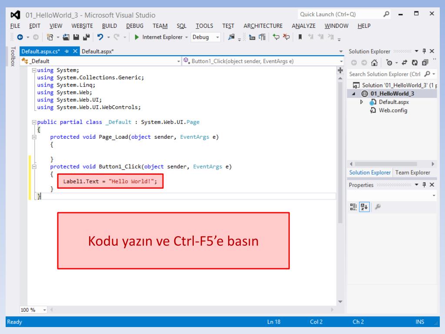Viewport: 445px width, 334px height.
Task: Collapse the 01_HelloWorld_3 project node
Action: pos(354,94)
